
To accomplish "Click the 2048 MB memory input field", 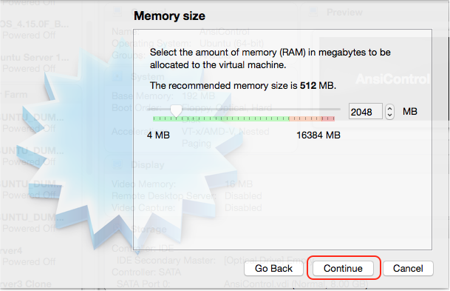I will 365,112.
